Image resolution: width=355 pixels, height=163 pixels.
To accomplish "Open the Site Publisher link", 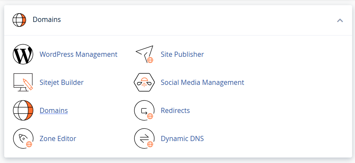I will [182, 54].
